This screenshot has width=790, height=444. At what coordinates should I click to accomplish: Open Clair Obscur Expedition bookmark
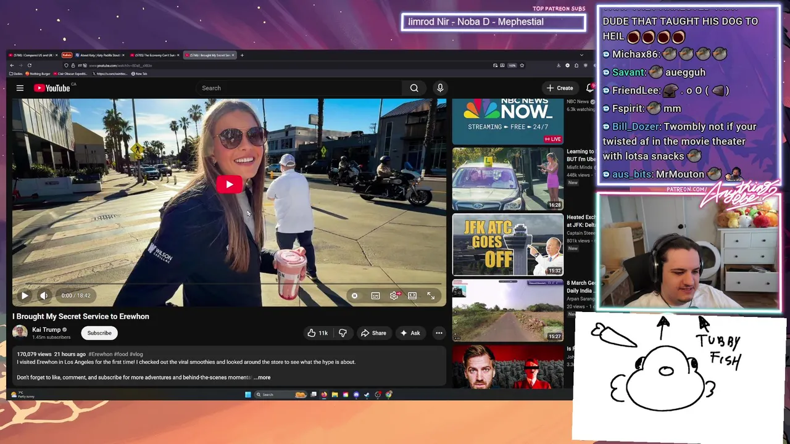[70, 73]
